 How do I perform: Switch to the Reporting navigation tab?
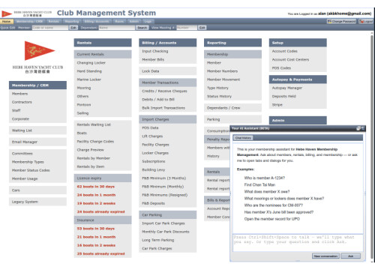(72, 22)
